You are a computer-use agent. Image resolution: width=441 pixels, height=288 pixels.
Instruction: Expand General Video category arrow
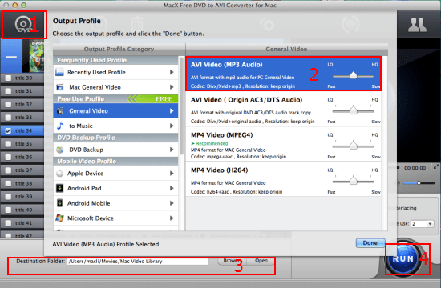(x=172, y=111)
